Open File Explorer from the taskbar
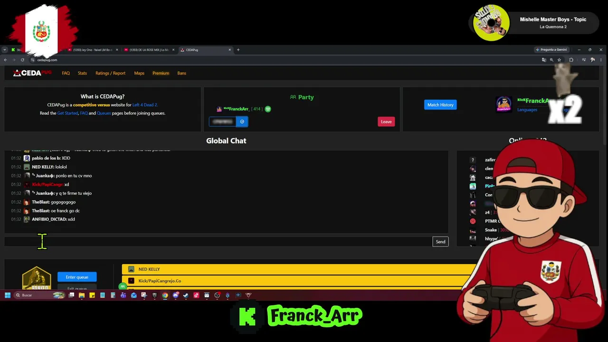Screen dimensions: 608x342 [x=82, y=295]
